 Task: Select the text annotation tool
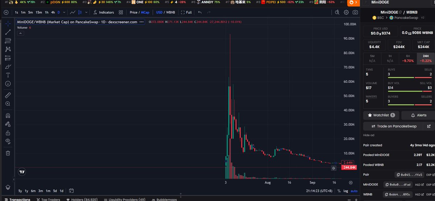point(8,75)
